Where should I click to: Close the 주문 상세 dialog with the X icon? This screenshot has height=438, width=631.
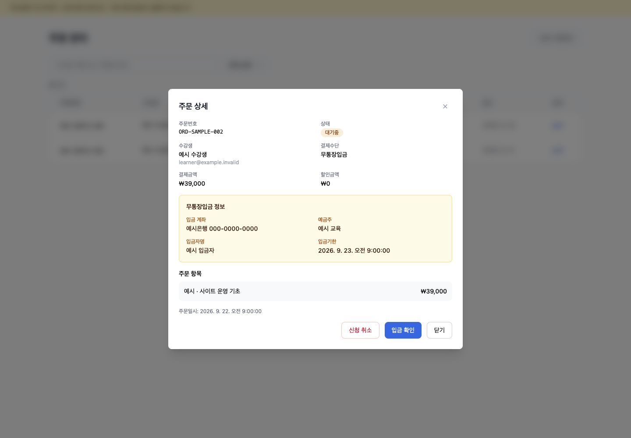(x=445, y=106)
